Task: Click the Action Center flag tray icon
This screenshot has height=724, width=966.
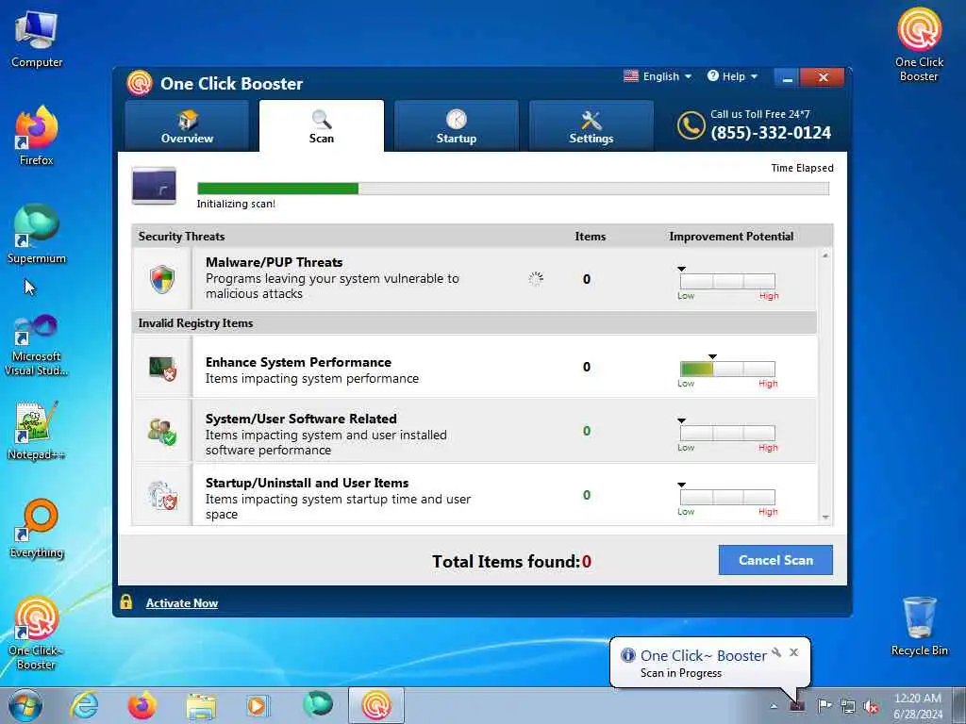Action: click(824, 706)
